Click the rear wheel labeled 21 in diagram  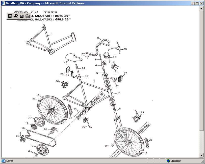pos(51,108)
